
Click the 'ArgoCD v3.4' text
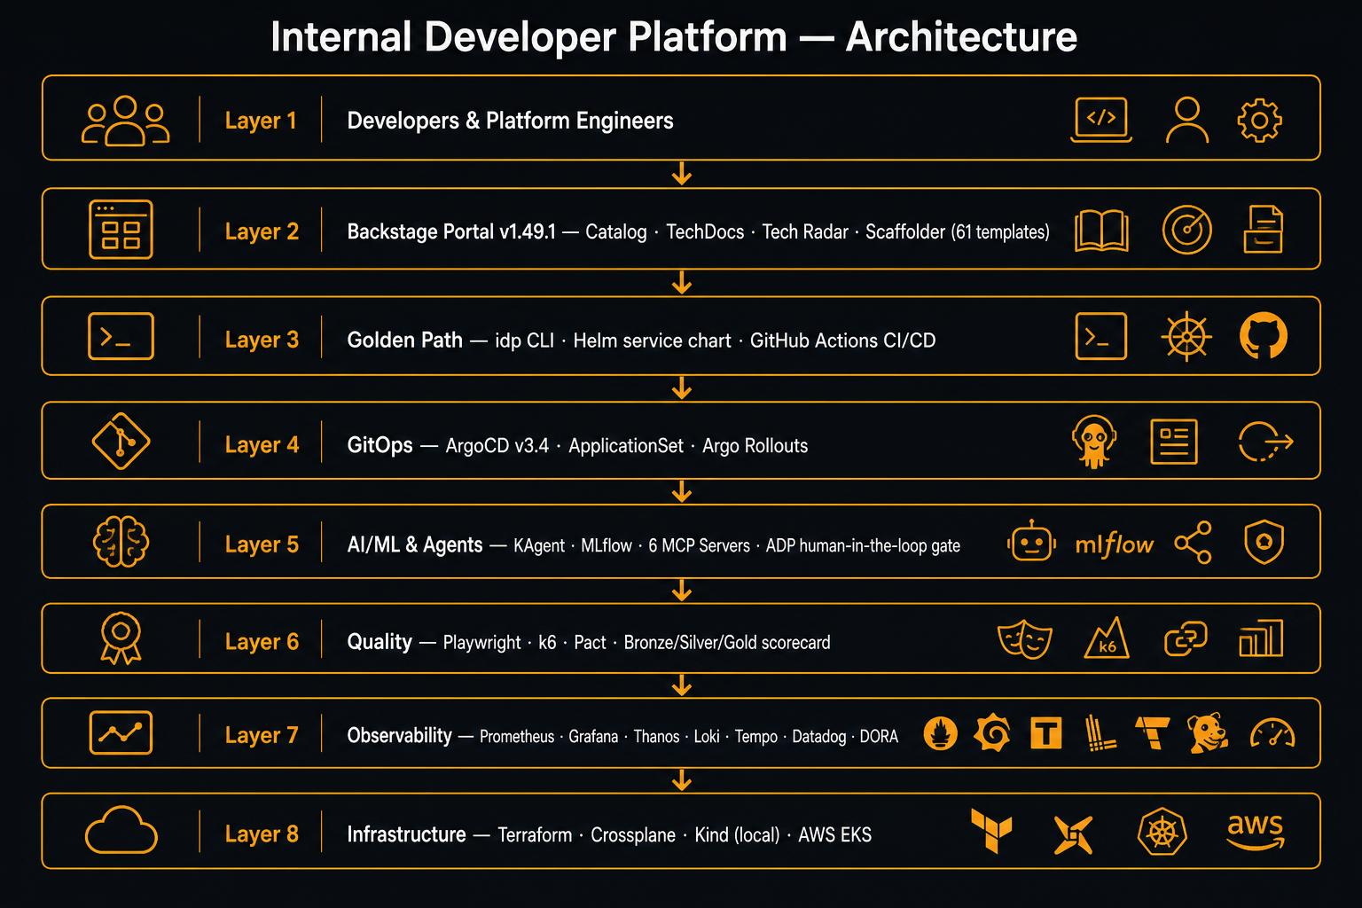[497, 446]
